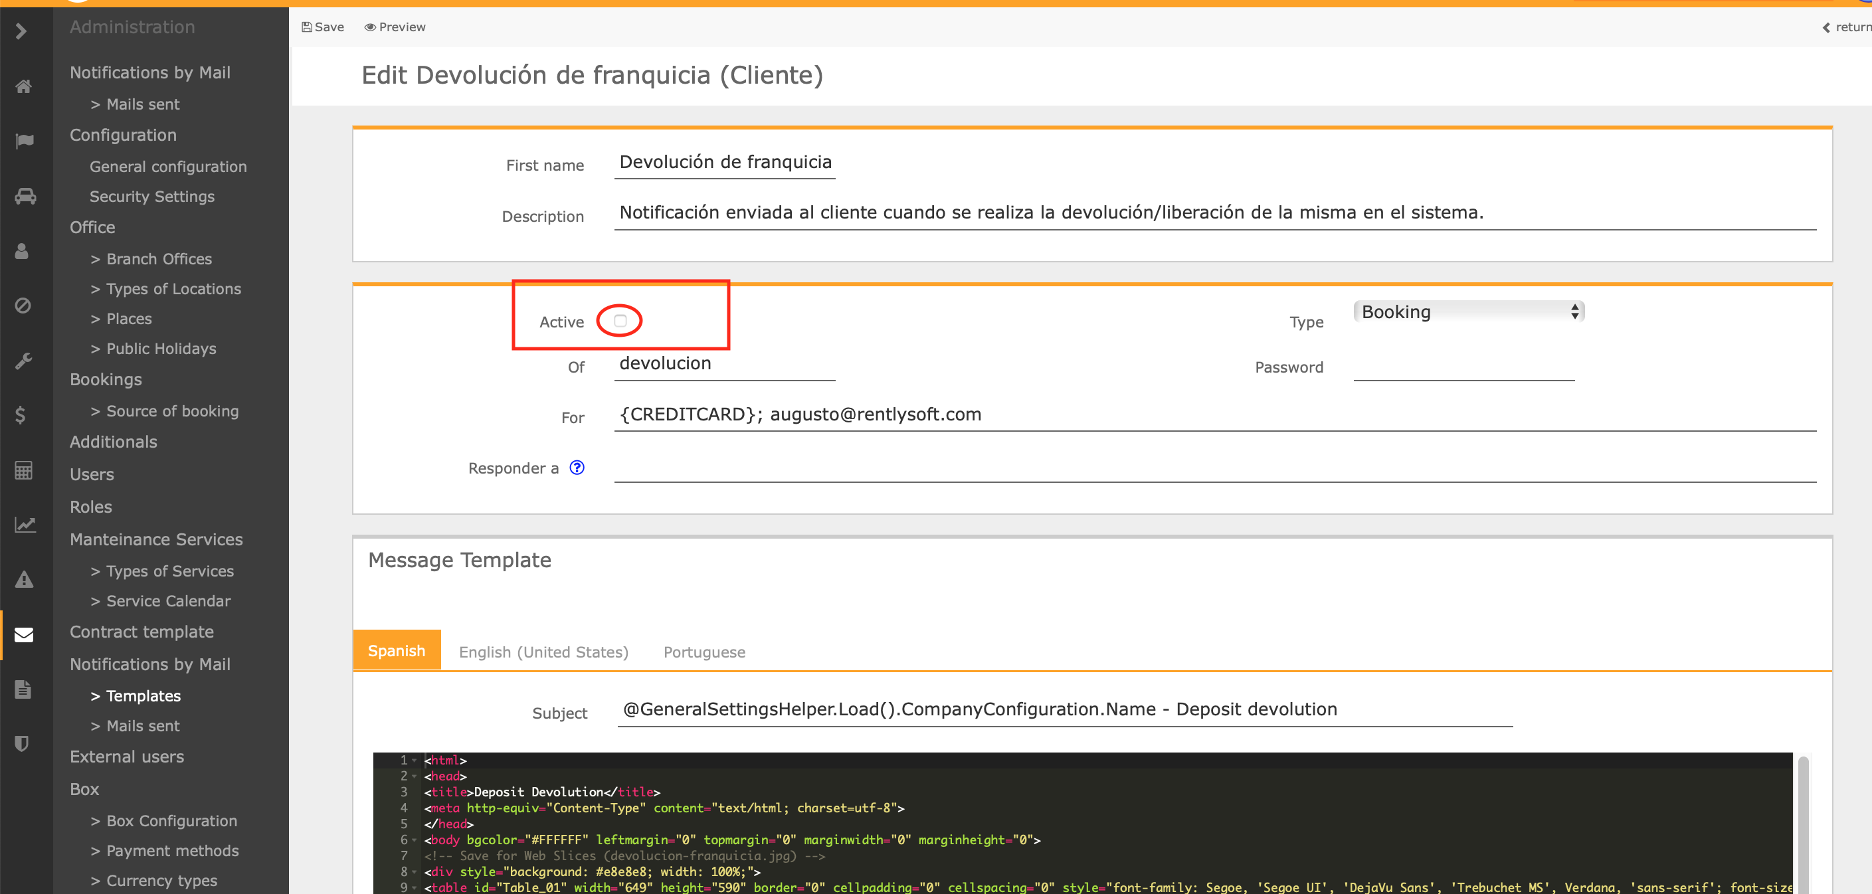Open Service Calendar
The image size is (1872, 894).
(x=169, y=600)
